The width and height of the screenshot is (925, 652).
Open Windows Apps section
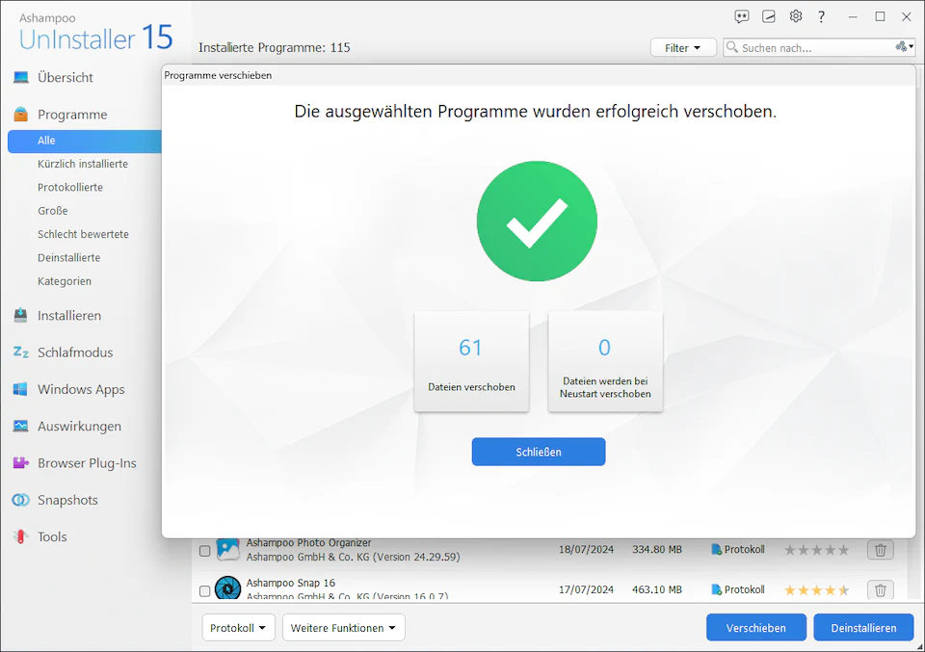pos(81,390)
